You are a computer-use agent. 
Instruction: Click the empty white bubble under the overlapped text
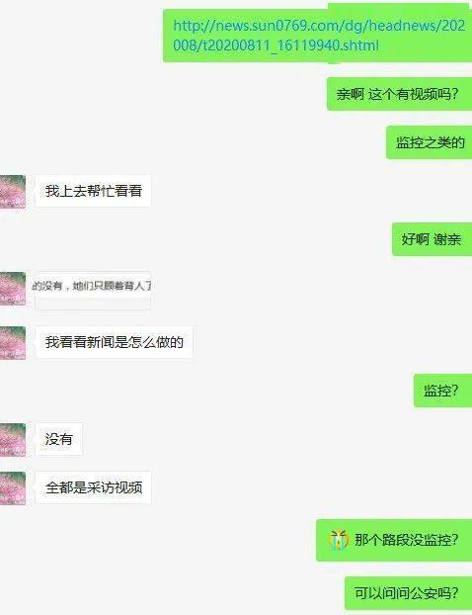pos(93,301)
